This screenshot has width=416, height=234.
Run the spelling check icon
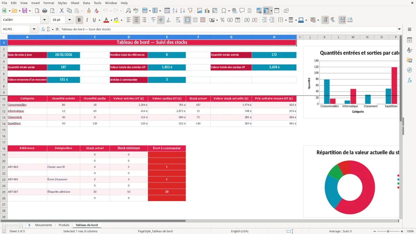pyautogui.click(x=136, y=11)
